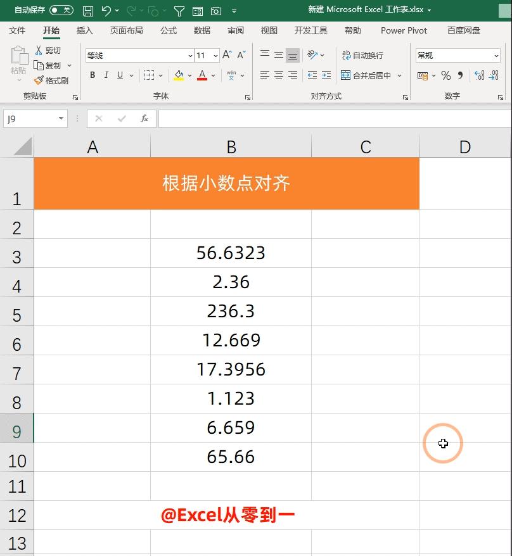Open the Power Pivot tab
This screenshot has height=556, width=512.
click(x=404, y=30)
